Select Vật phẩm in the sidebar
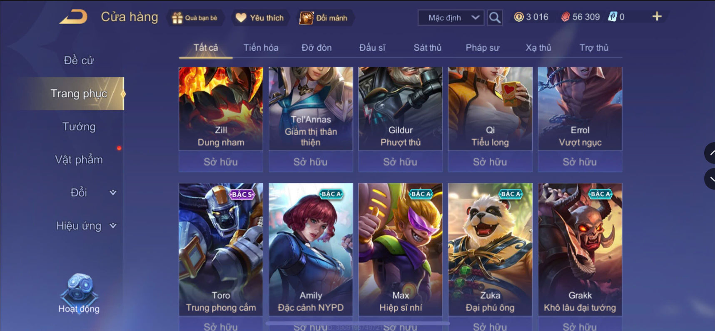The height and width of the screenshot is (331, 715). coord(79,160)
